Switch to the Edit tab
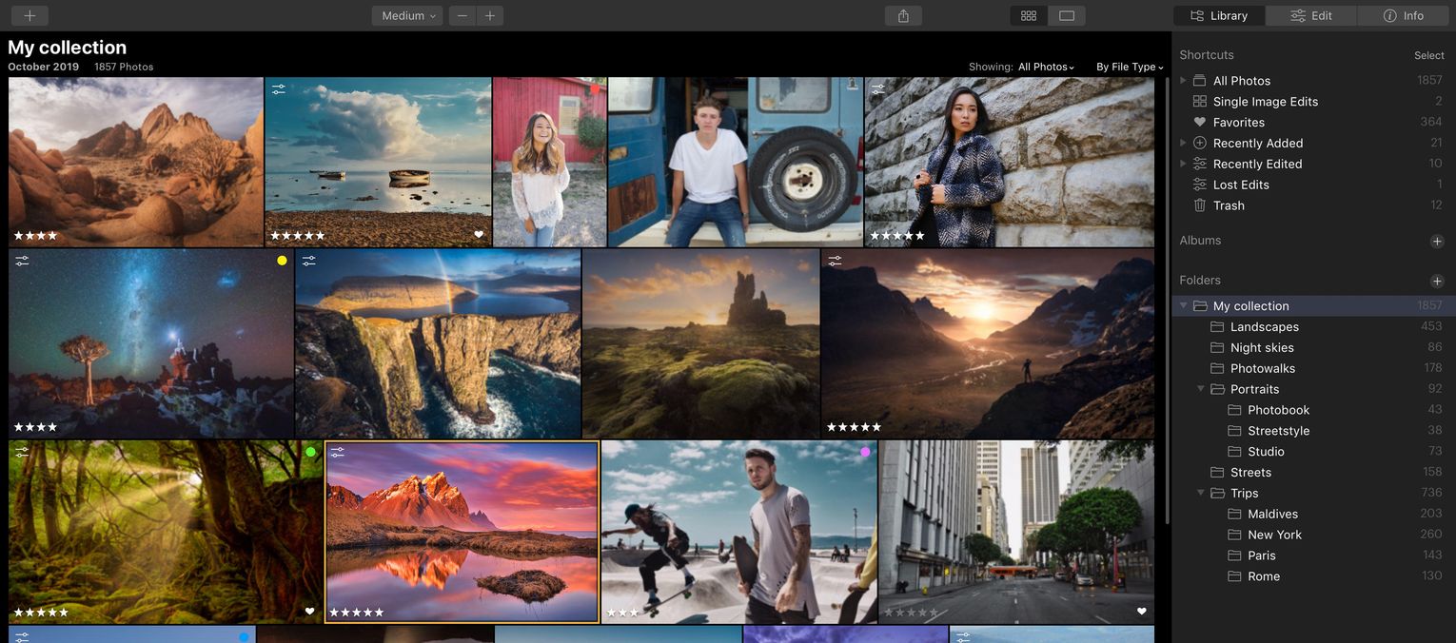This screenshot has height=643, width=1456. 1310,15
